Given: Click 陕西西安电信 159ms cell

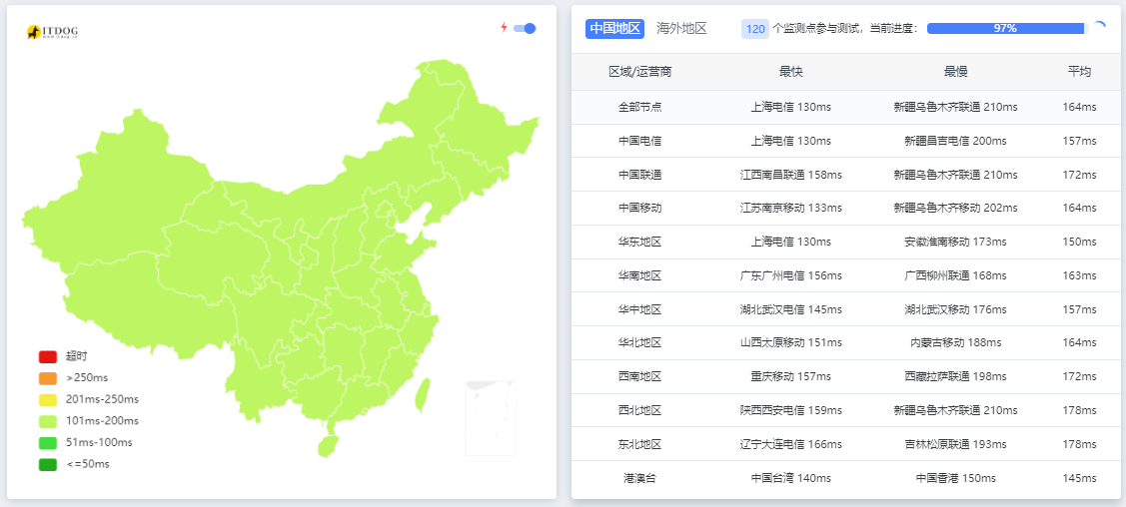Looking at the screenshot, I should [x=790, y=410].
